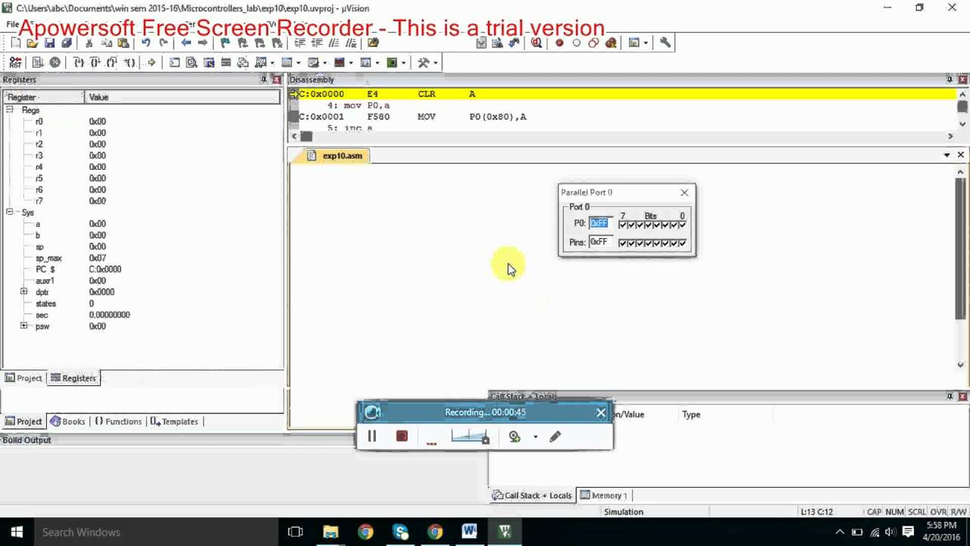
Task: Toggle P0 bit 7 checkbox
Action: (622, 224)
